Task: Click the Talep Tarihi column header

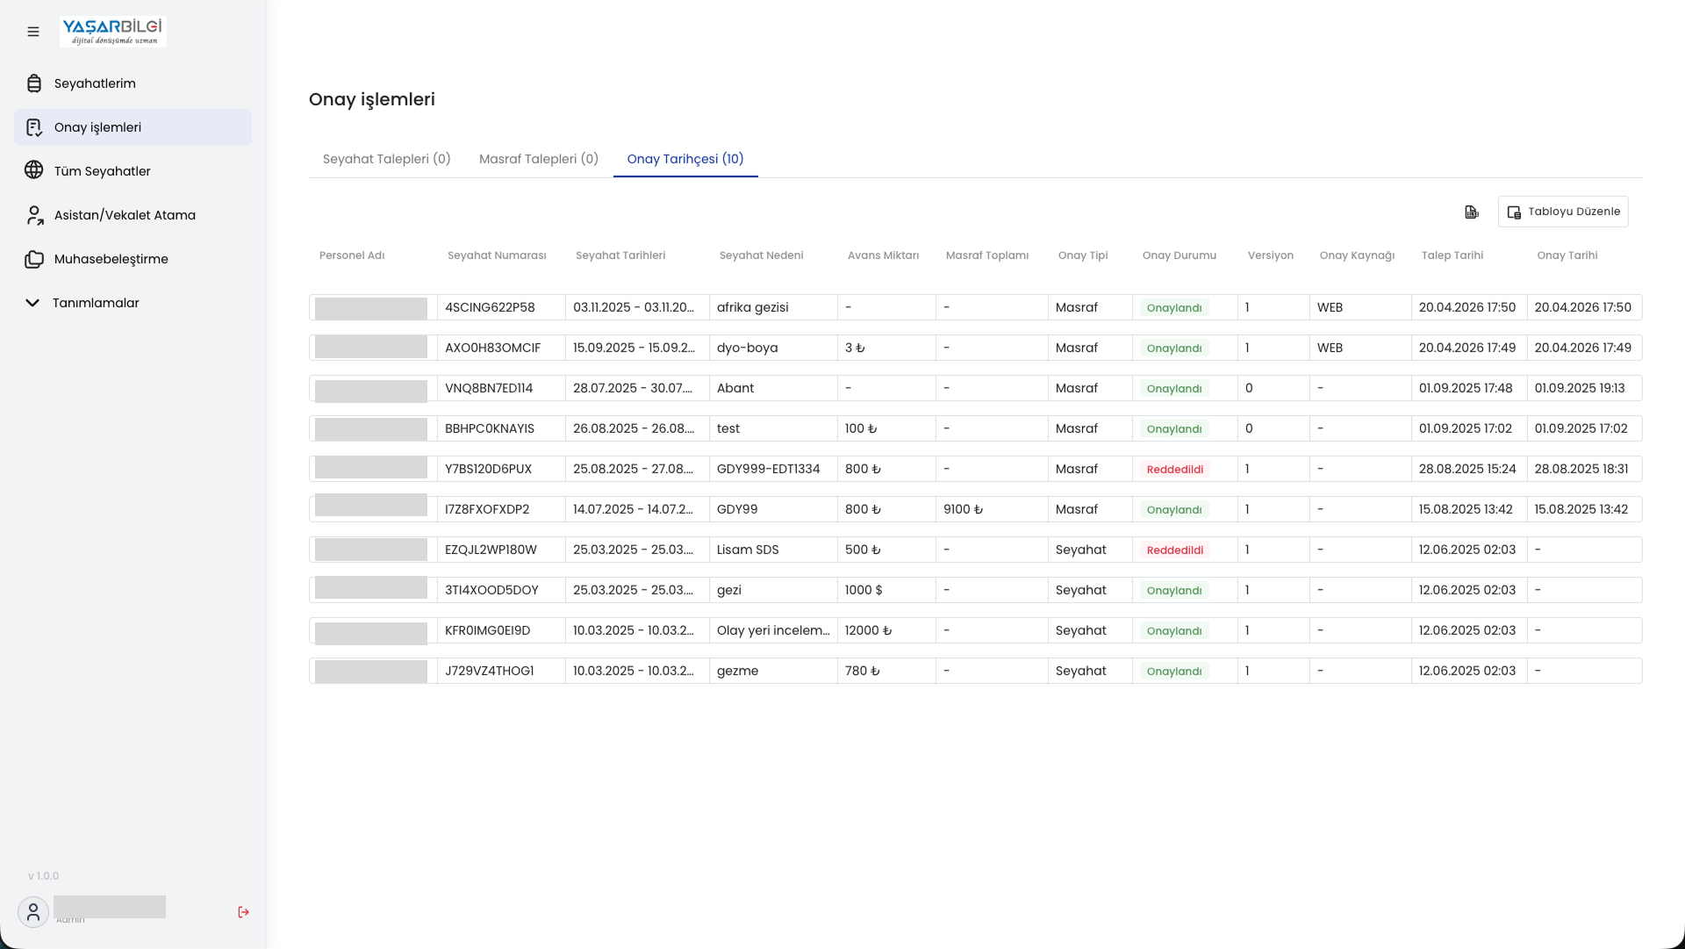Action: [x=1452, y=255]
